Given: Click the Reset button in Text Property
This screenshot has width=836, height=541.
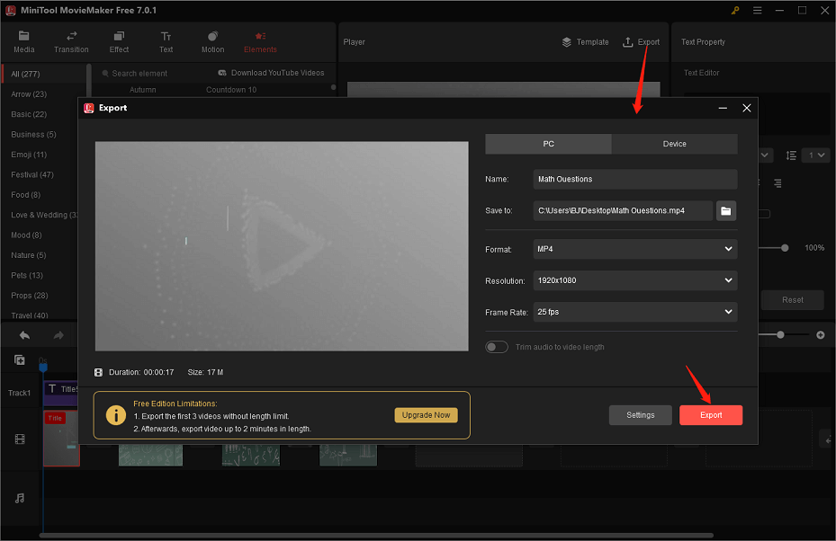Looking at the screenshot, I should 792,300.
